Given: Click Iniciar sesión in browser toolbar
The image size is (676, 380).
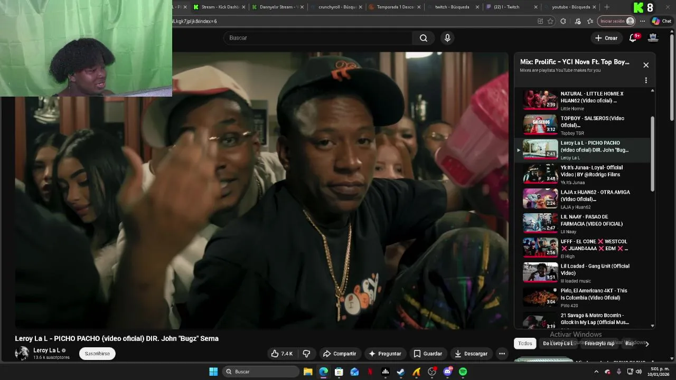Looking at the screenshot, I should 616,21.
